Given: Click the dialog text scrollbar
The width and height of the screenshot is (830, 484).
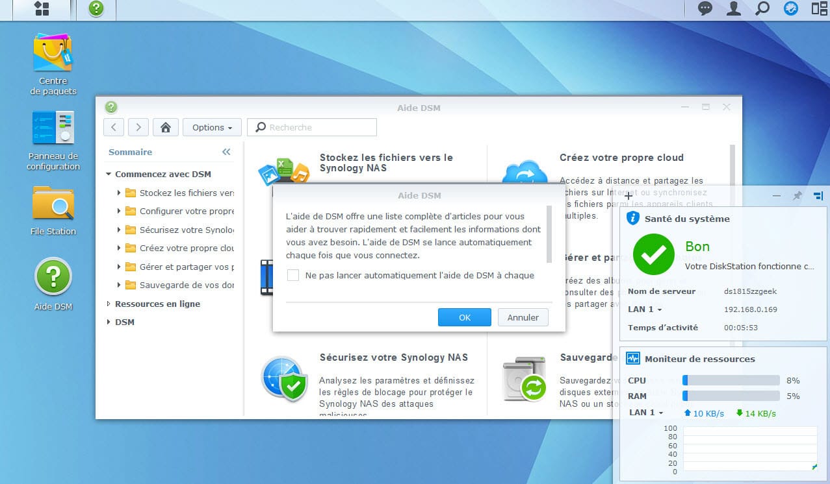Looking at the screenshot, I should click(550, 234).
